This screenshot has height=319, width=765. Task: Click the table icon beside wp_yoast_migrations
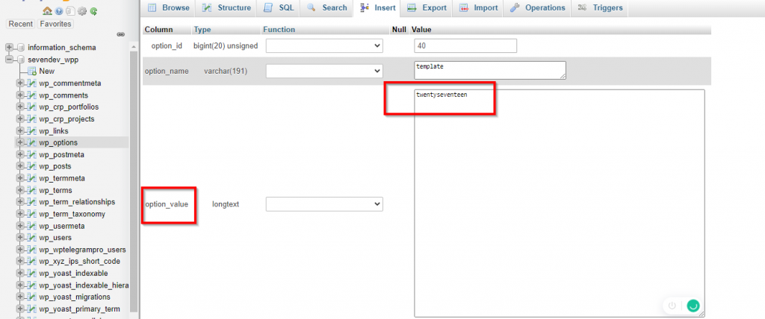click(32, 297)
